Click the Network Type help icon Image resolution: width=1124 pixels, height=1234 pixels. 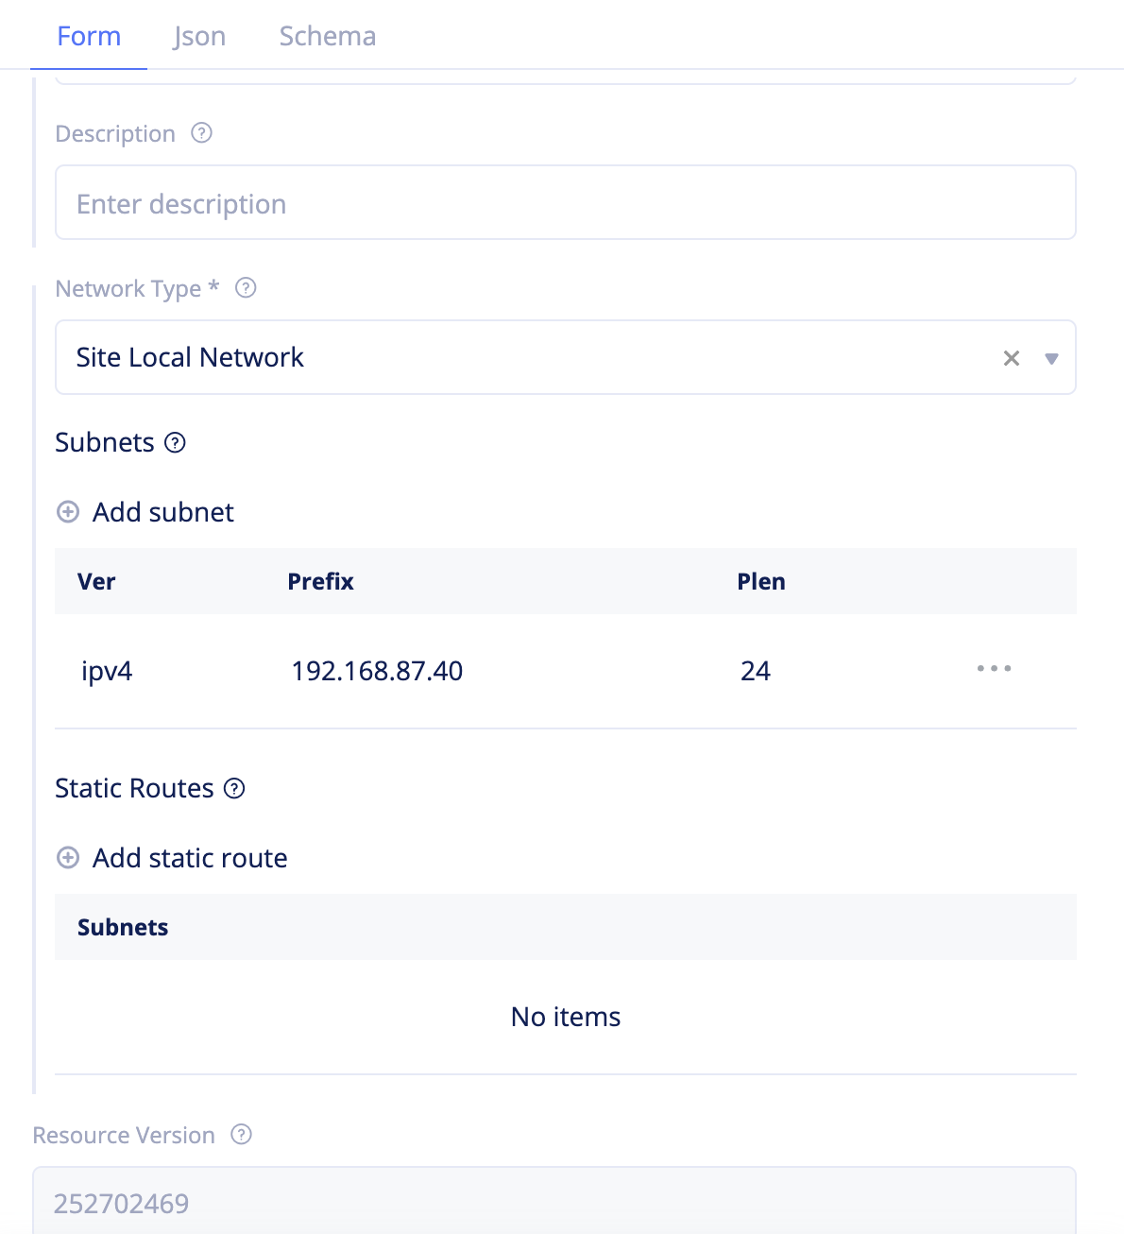[246, 288]
